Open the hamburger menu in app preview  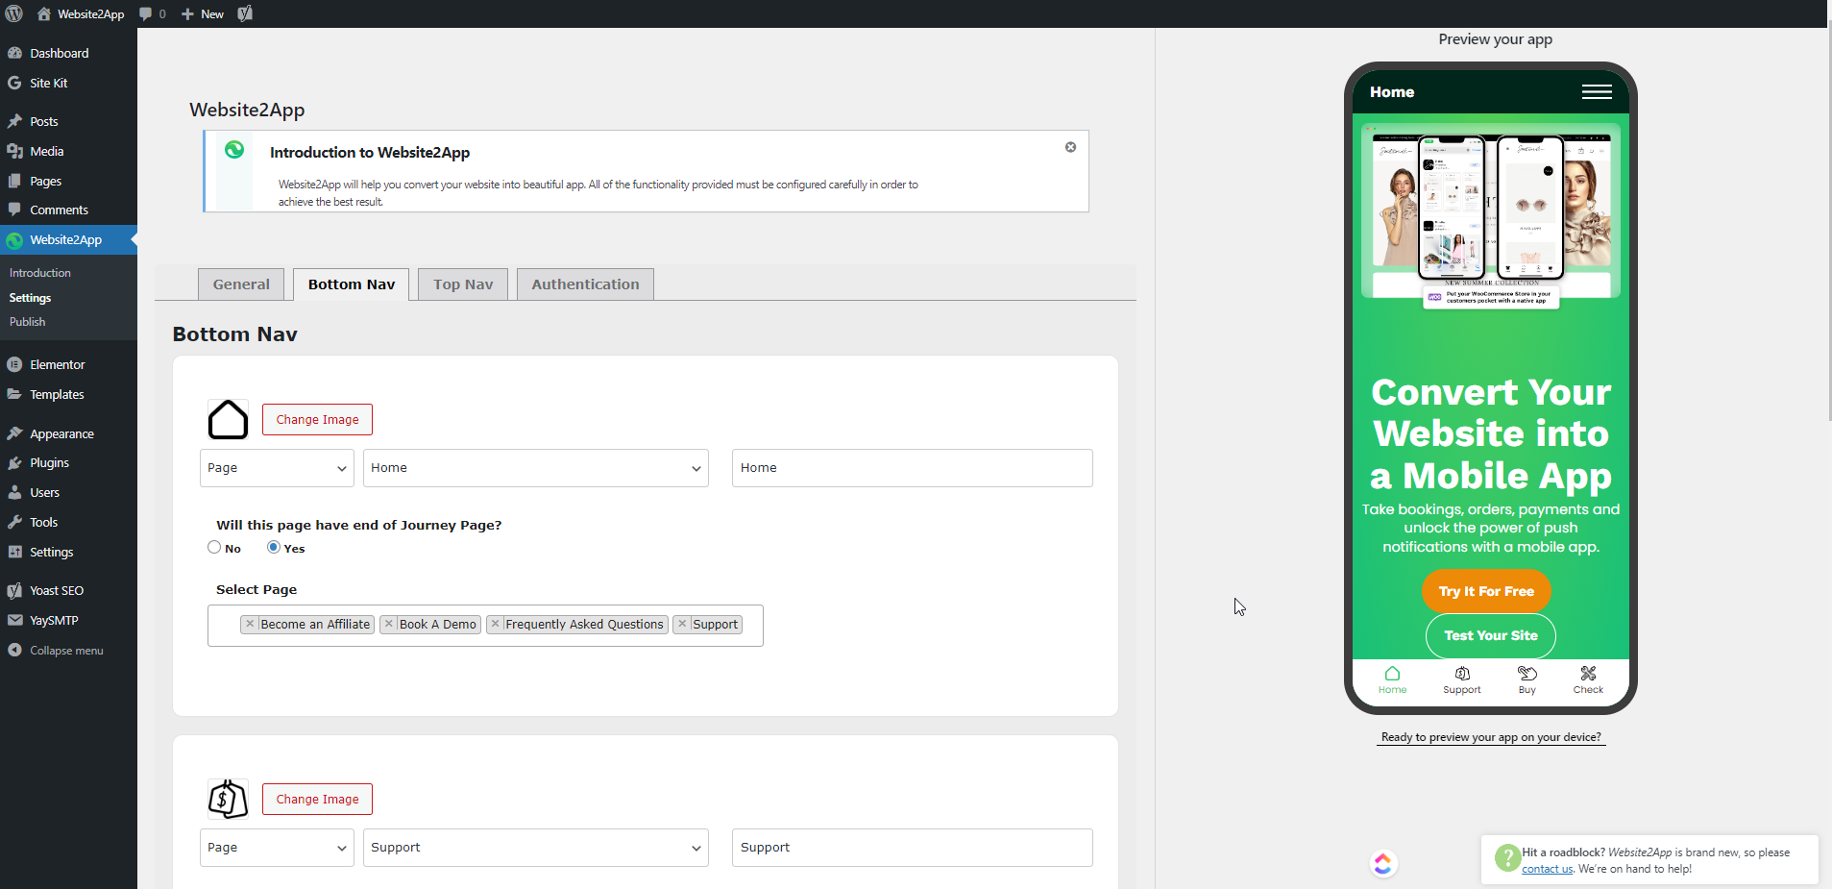1597,92
